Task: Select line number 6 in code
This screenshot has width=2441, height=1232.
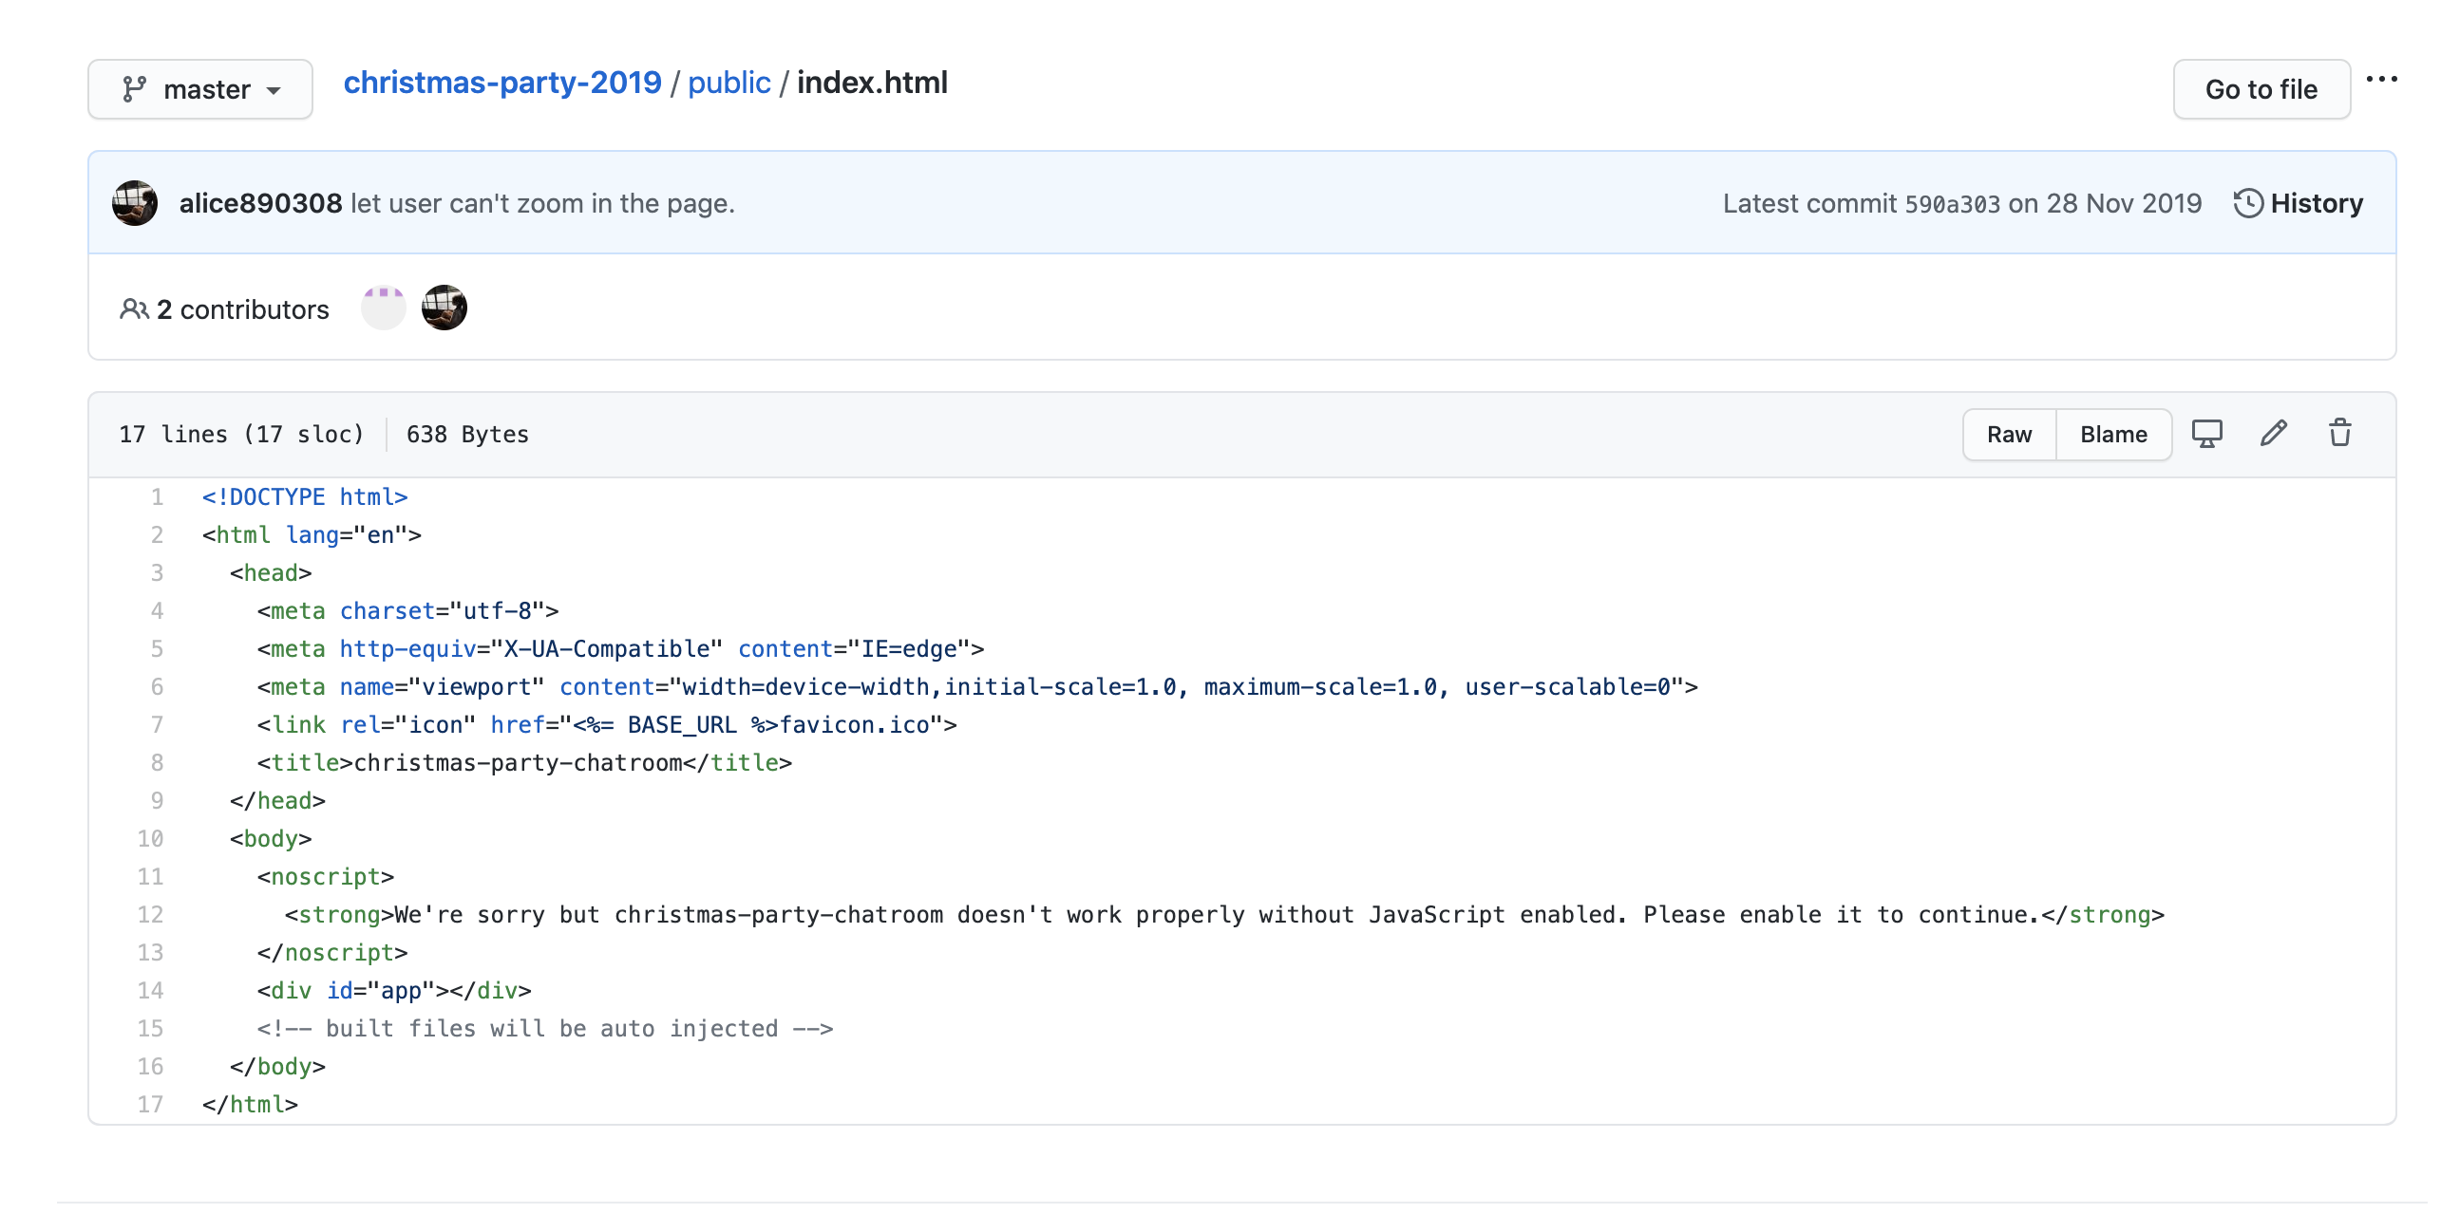Action: click(157, 686)
